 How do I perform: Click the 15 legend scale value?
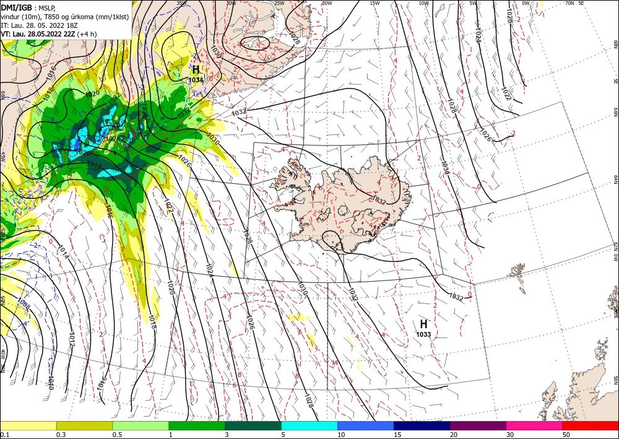(x=398, y=435)
